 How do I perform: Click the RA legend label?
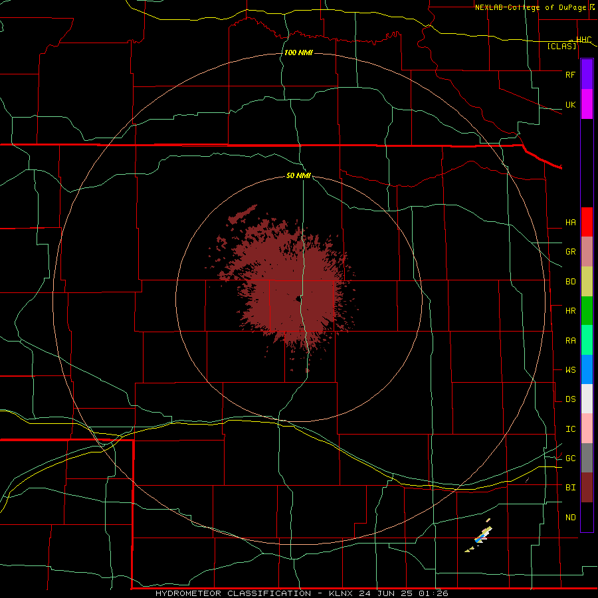click(x=570, y=341)
